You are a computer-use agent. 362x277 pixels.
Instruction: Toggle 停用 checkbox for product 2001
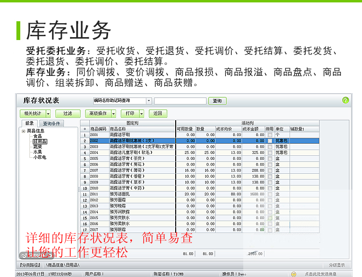point(270,135)
